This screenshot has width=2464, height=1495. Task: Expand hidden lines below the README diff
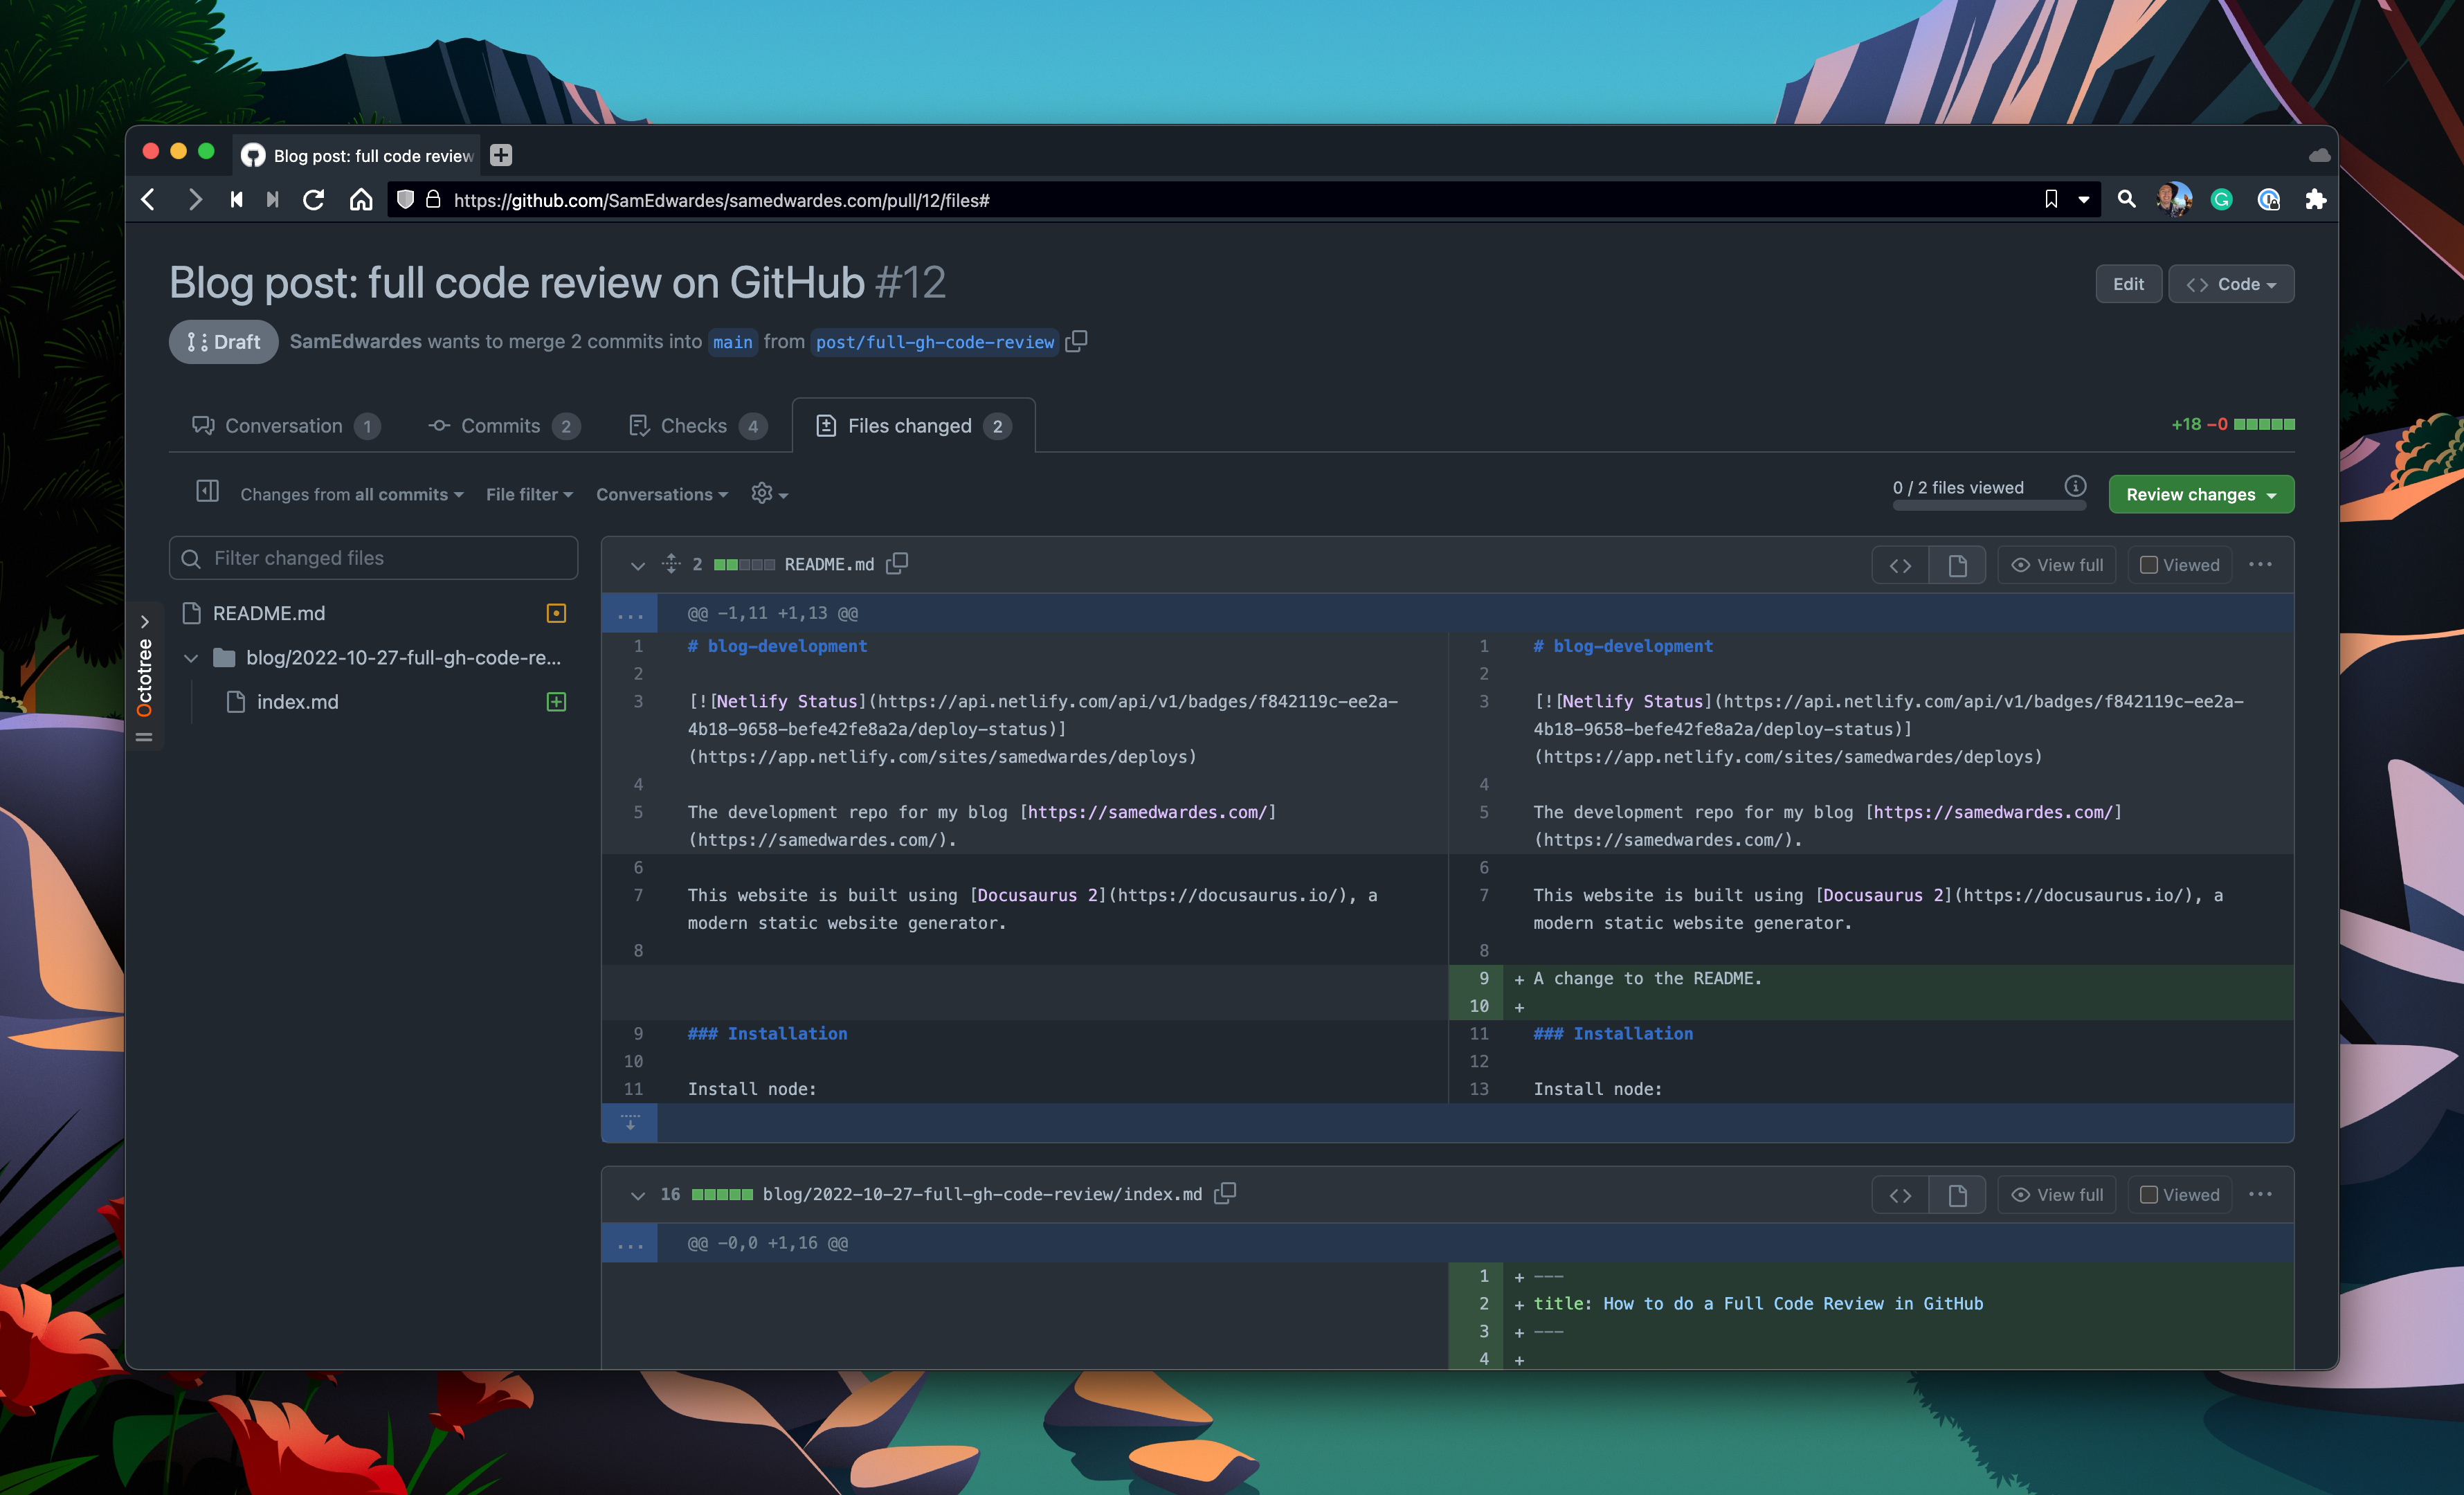tap(630, 1123)
